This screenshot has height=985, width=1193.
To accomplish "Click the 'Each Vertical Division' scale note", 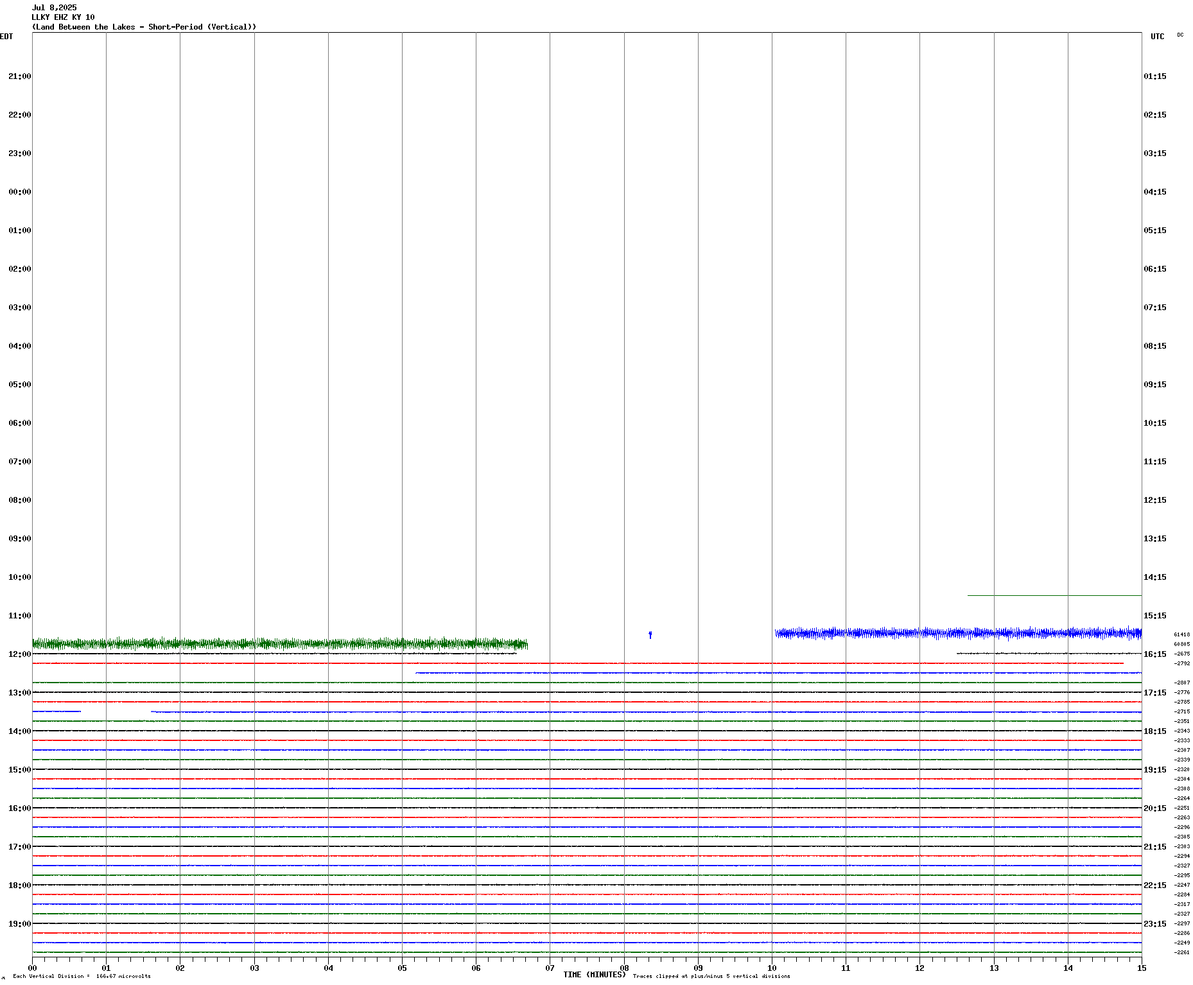I will point(82,976).
